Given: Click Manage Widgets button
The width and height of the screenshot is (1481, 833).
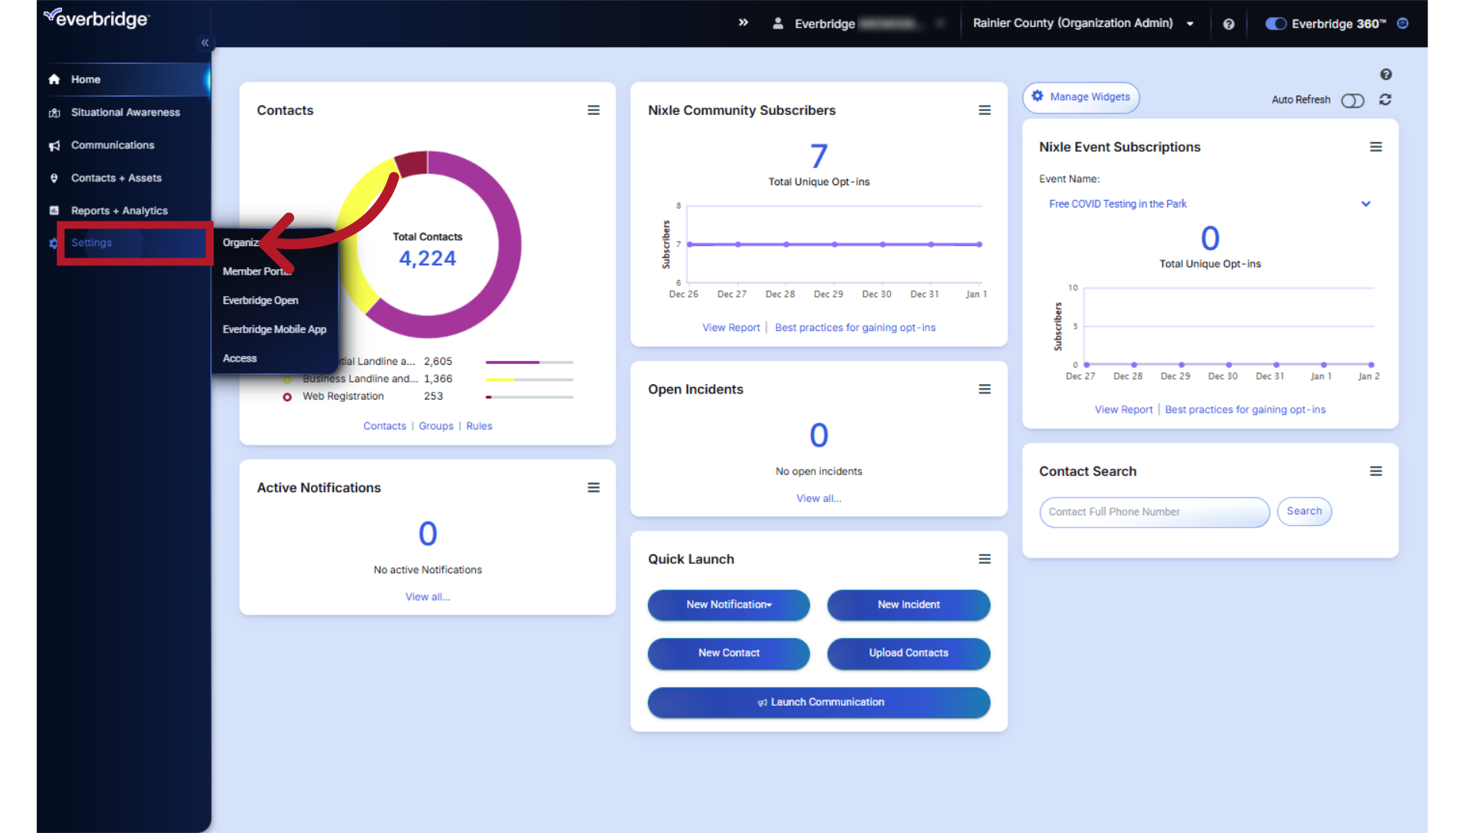Looking at the screenshot, I should (1081, 97).
